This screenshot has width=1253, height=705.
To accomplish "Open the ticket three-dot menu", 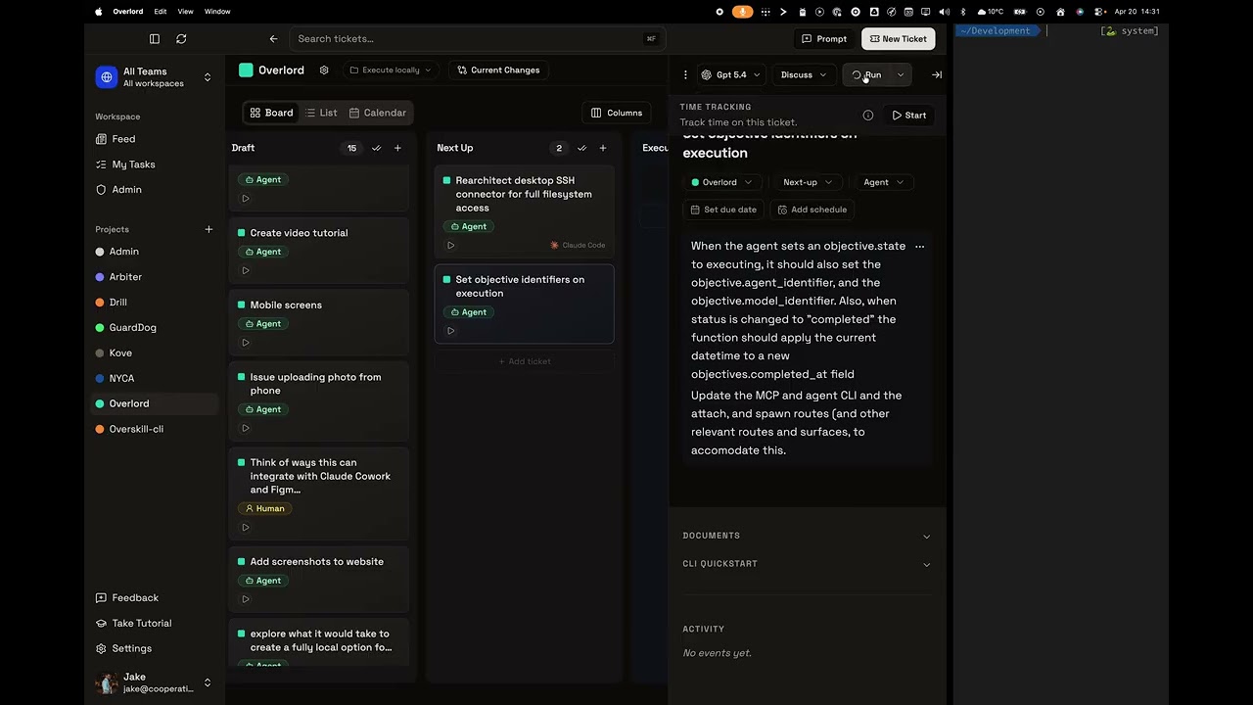I will point(685,74).
